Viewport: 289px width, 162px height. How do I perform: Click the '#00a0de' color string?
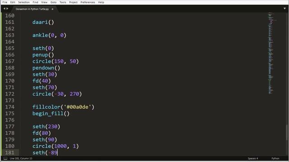[77, 107]
